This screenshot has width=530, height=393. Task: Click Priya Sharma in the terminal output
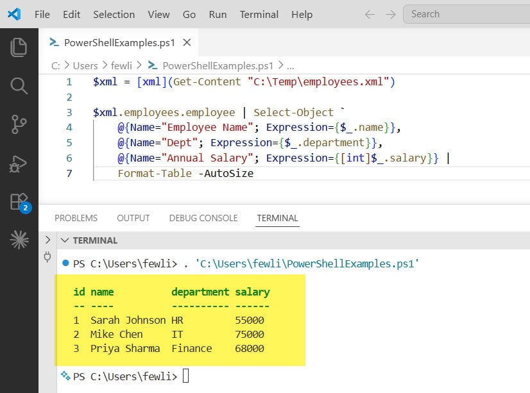pyautogui.click(x=125, y=348)
